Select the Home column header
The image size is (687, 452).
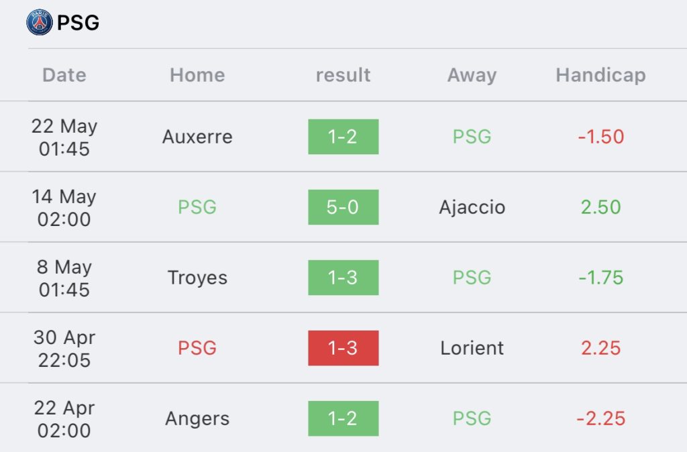click(x=197, y=75)
